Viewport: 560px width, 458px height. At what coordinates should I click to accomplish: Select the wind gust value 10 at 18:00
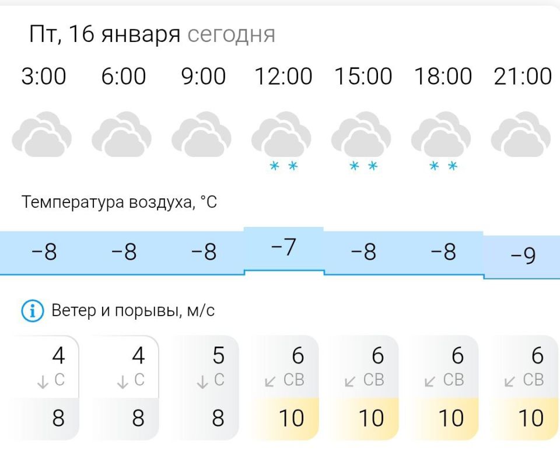[x=451, y=418]
